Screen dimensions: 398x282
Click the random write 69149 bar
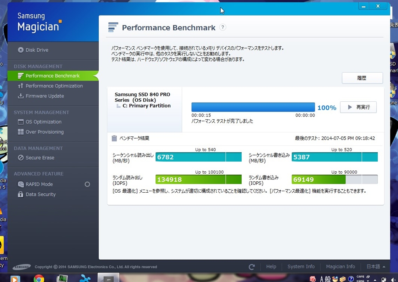coord(335,179)
